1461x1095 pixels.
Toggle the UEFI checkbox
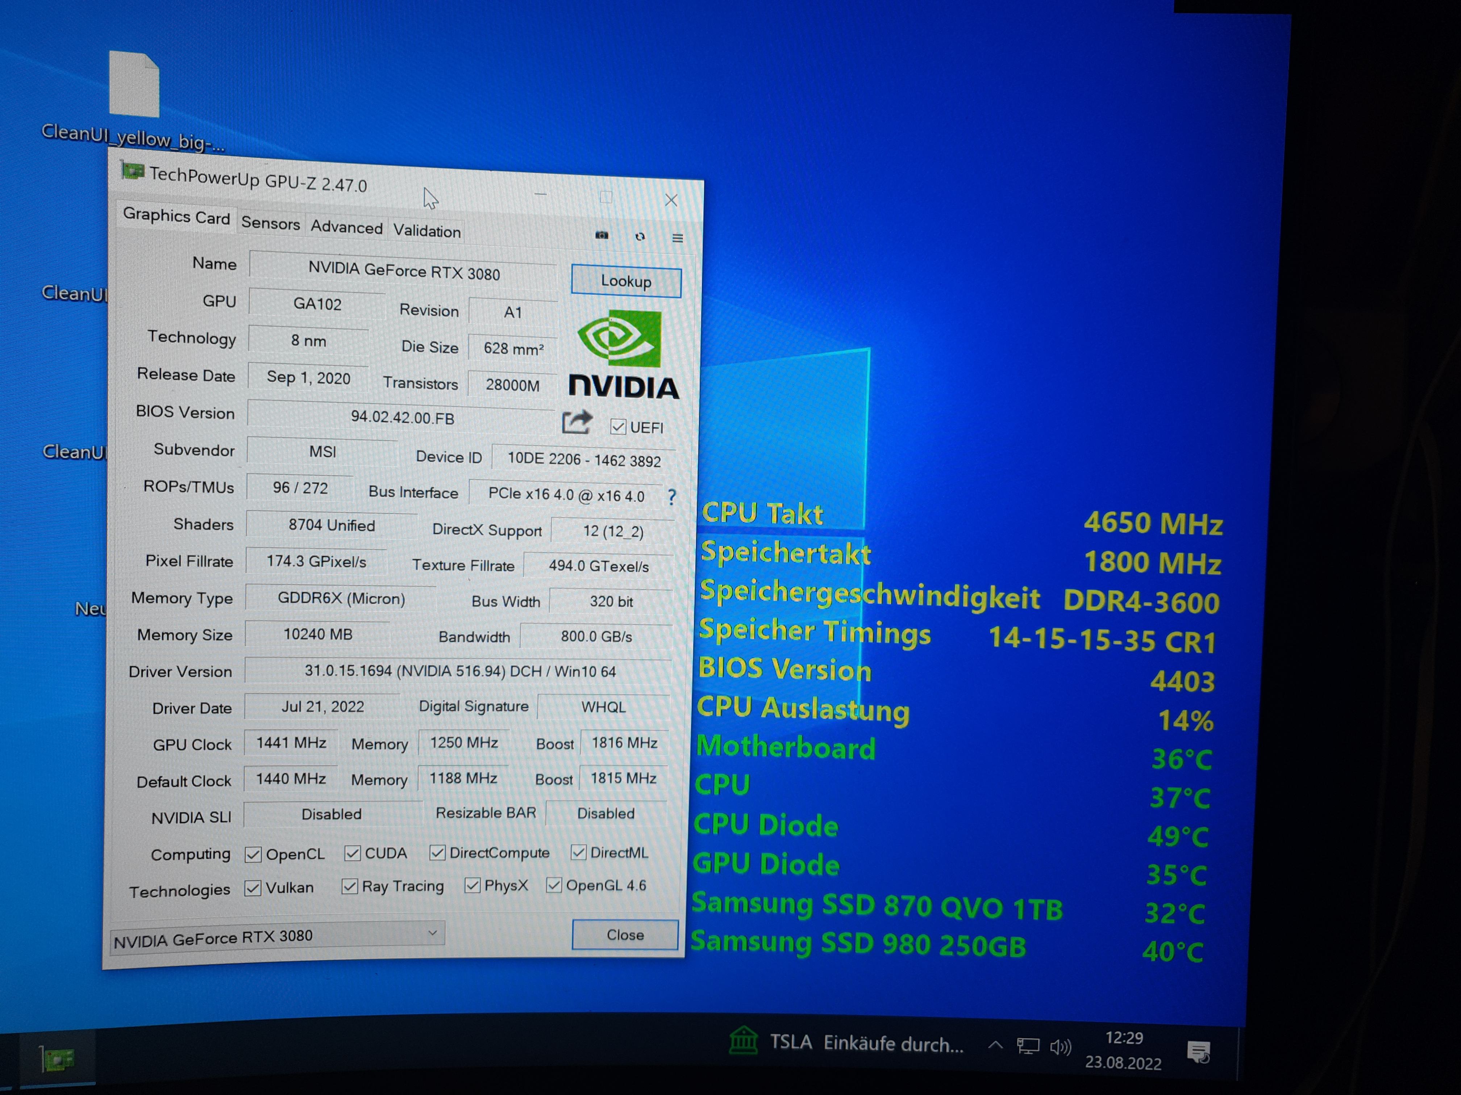click(618, 427)
